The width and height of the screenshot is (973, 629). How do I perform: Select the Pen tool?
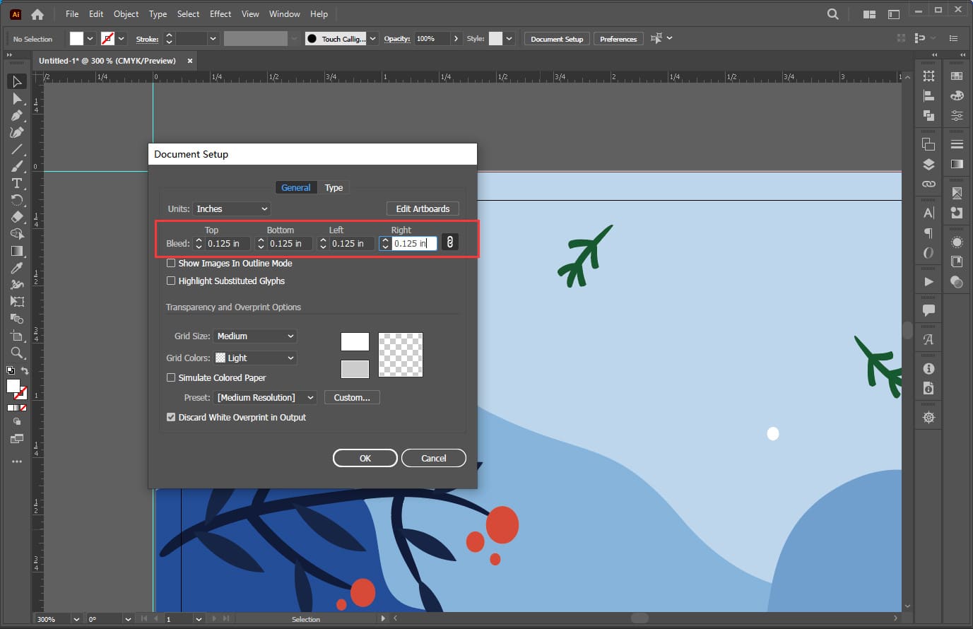17,115
